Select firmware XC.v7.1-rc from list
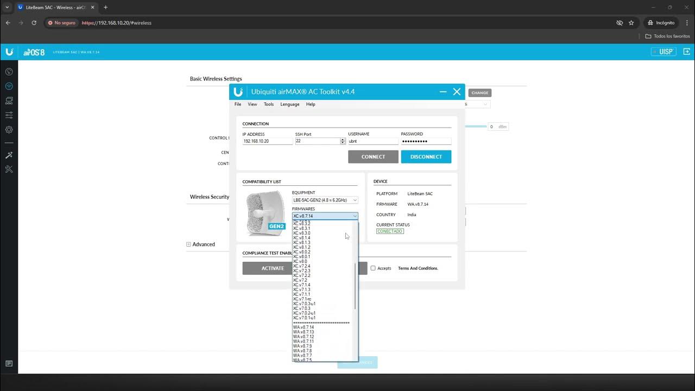 click(x=302, y=299)
